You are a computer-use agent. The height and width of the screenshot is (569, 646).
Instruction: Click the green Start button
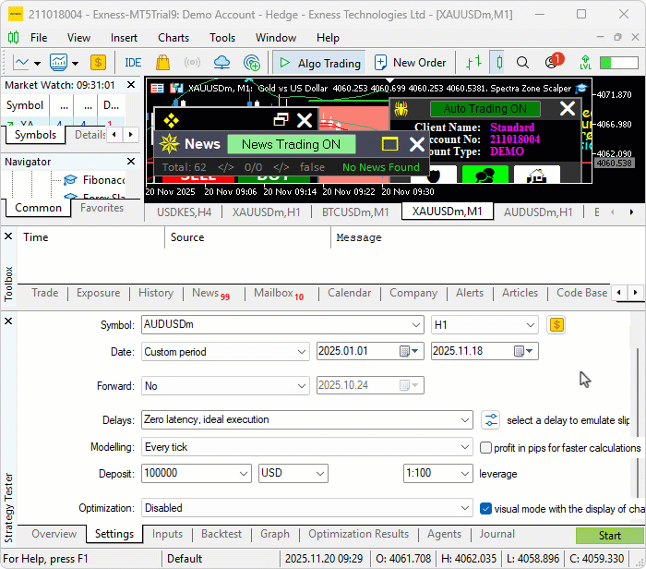click(x=610, y=535)
